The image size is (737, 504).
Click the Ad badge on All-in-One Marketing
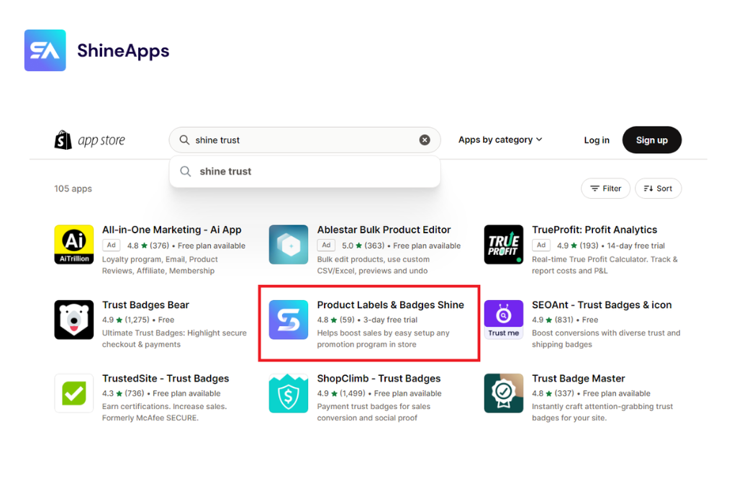coord(112,245)
